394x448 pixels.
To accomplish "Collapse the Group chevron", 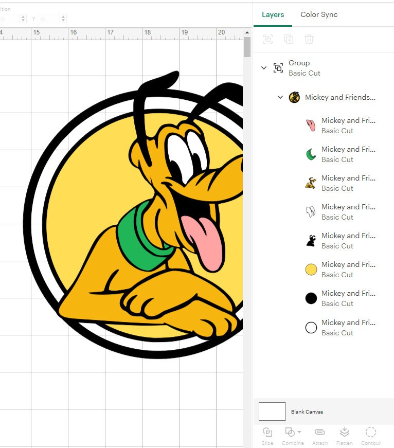I will (264, 68).
